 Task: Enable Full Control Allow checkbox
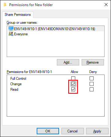(73, 78)
